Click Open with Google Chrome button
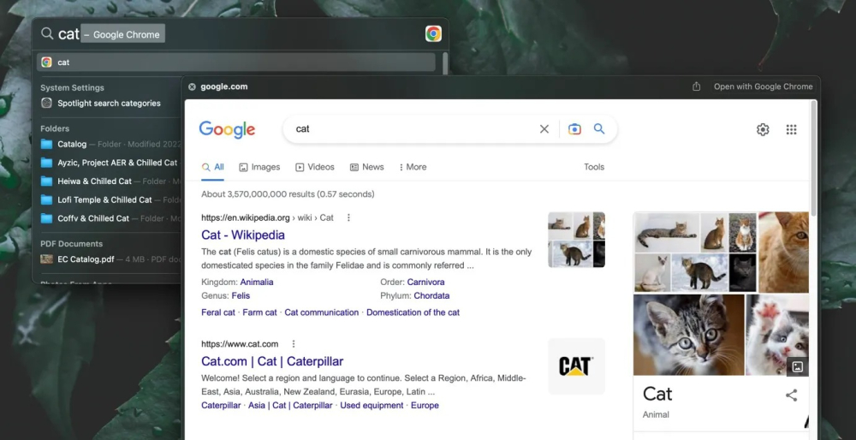Viewport: 856px width, 440px height. pyautogui.click(x=763, y=86)
